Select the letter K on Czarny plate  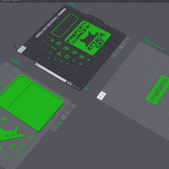5,119
